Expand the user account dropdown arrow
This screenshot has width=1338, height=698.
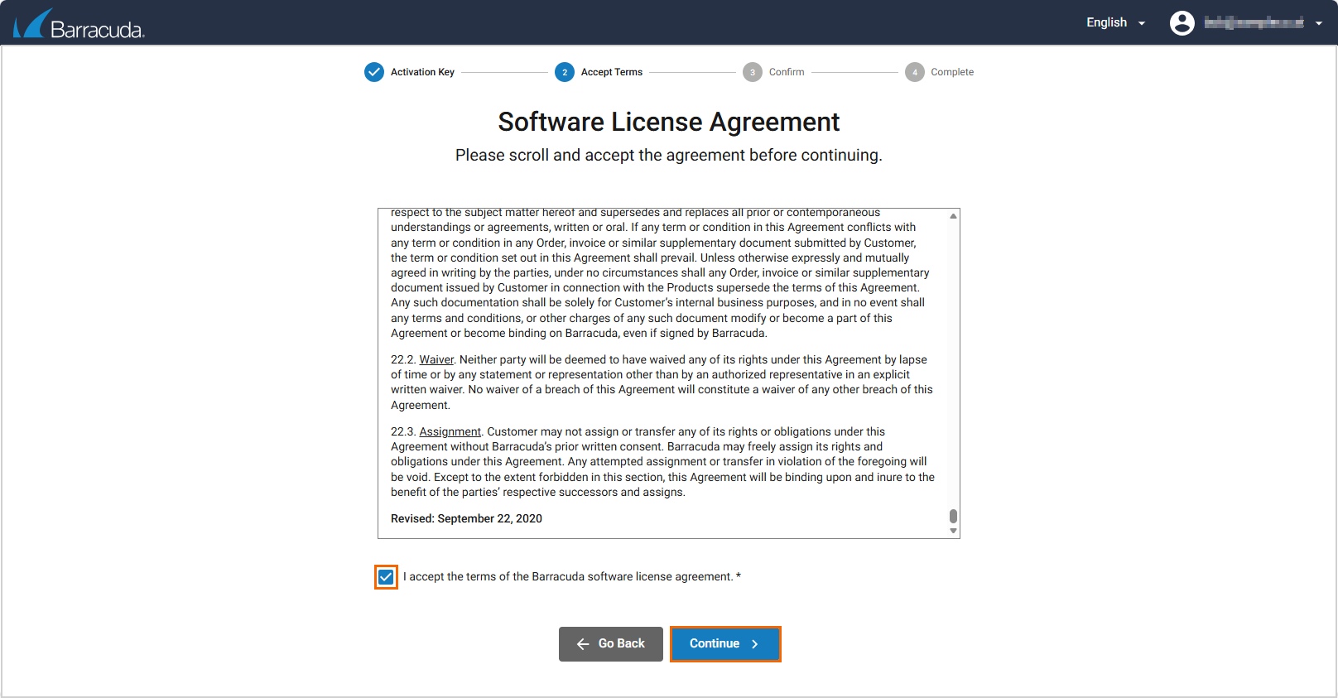[x=1319, y=23]
